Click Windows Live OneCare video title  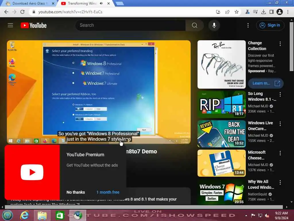(260, 126)
